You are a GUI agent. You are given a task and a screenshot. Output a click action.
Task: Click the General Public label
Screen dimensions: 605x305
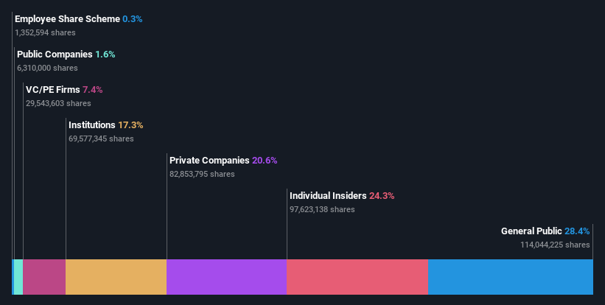(x=531, y=231)
